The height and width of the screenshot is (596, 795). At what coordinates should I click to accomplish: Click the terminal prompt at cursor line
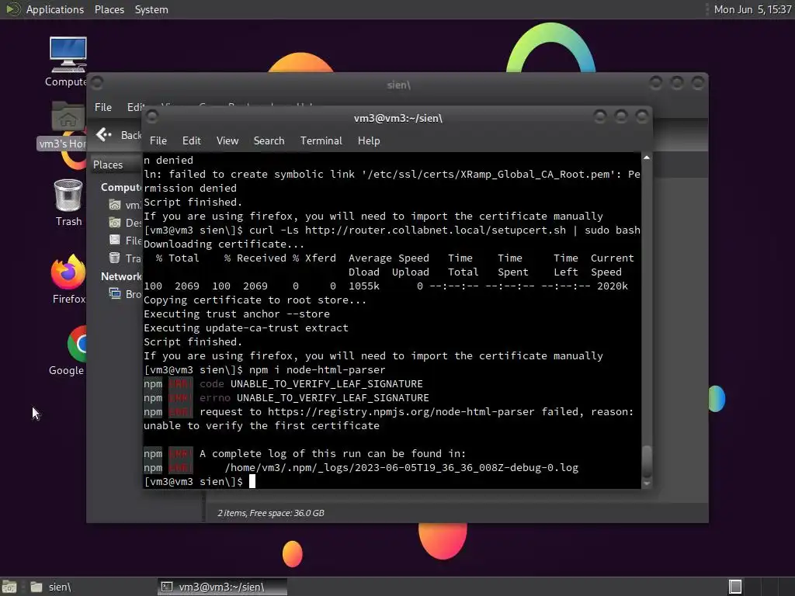200,481
